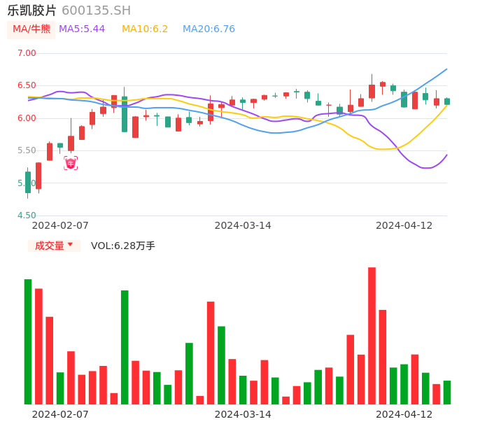Click the 5.50 price axis label

coord(27,150)
